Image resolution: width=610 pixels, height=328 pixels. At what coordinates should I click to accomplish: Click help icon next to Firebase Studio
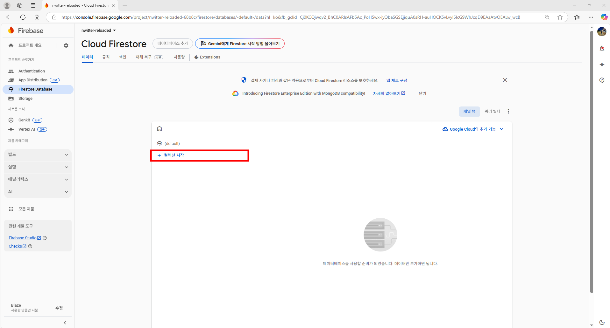click(45, 238)
